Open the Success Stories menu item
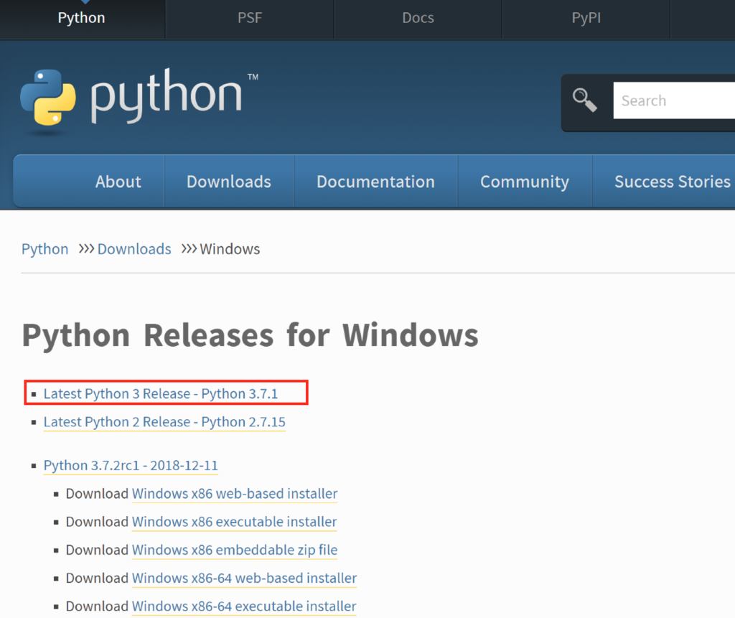 pos(672,182)
